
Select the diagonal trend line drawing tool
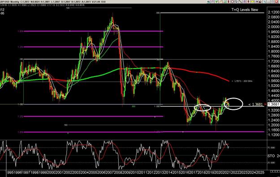tap(241, 2)
